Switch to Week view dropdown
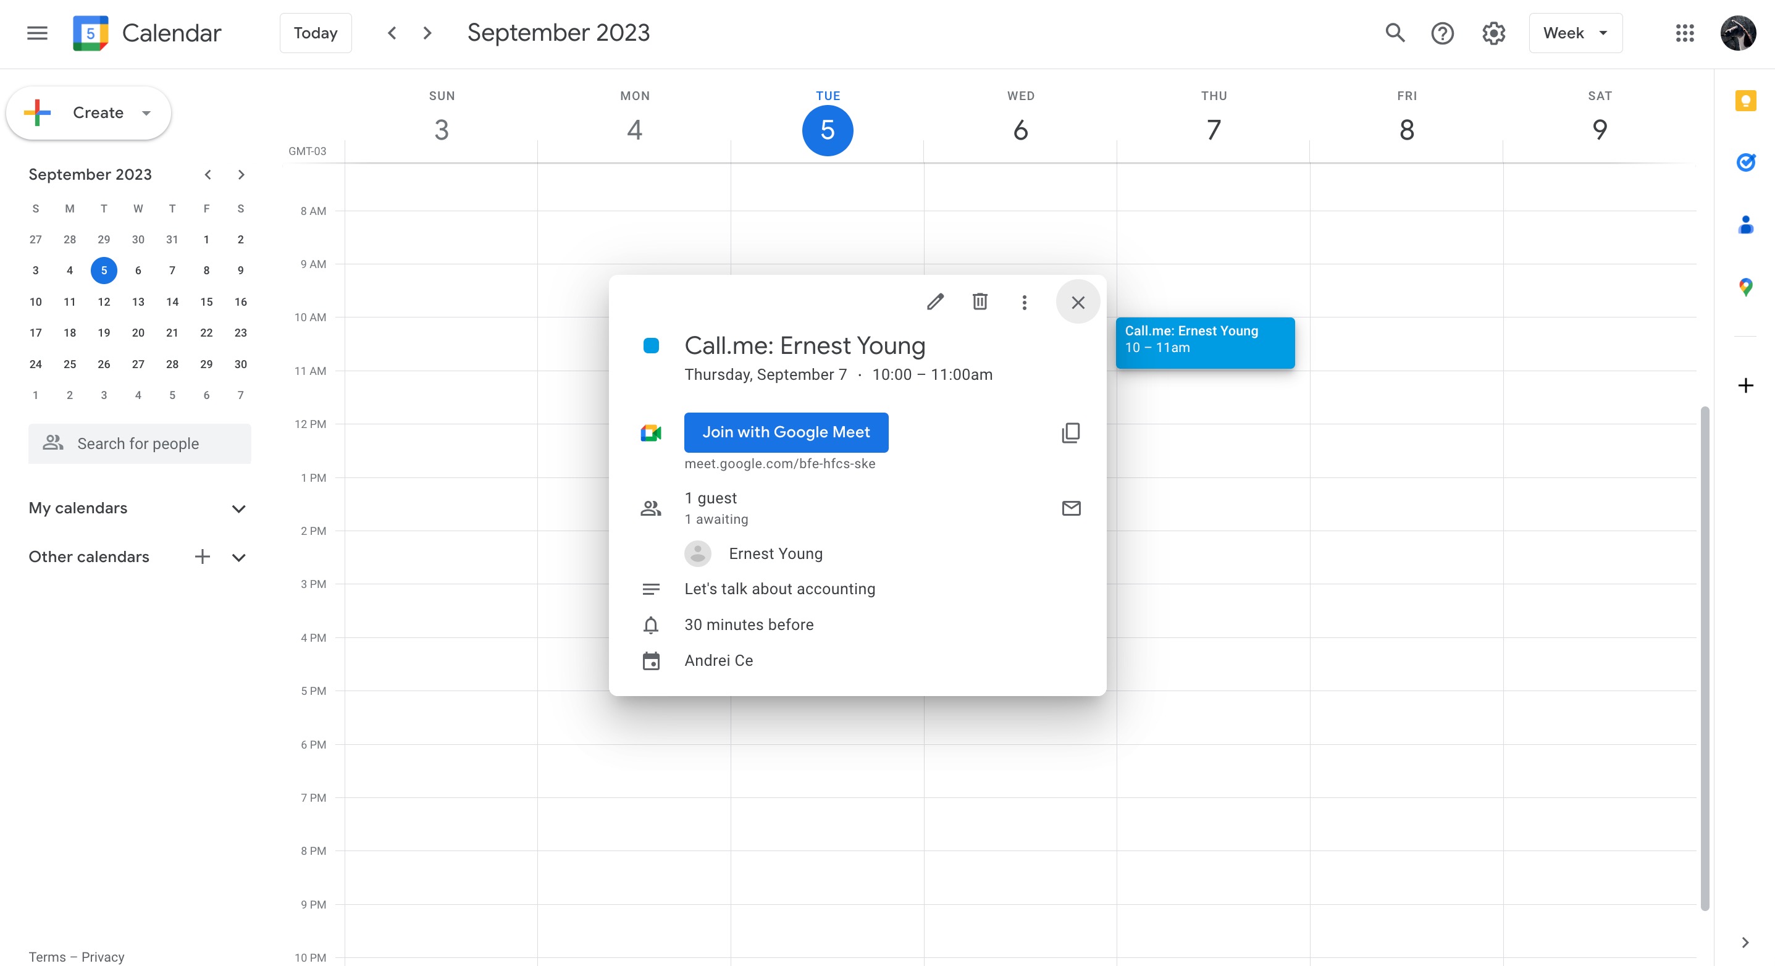This screenshot has width=1775, height=966. pos(1574,32)
